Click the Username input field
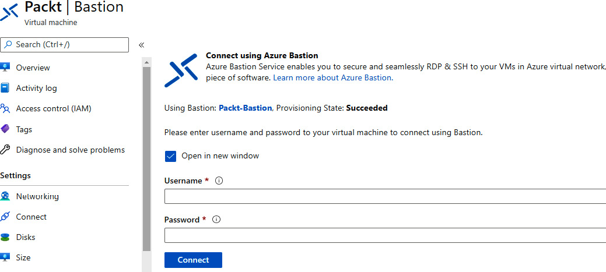The image size is (606, 272). point(386,196)
